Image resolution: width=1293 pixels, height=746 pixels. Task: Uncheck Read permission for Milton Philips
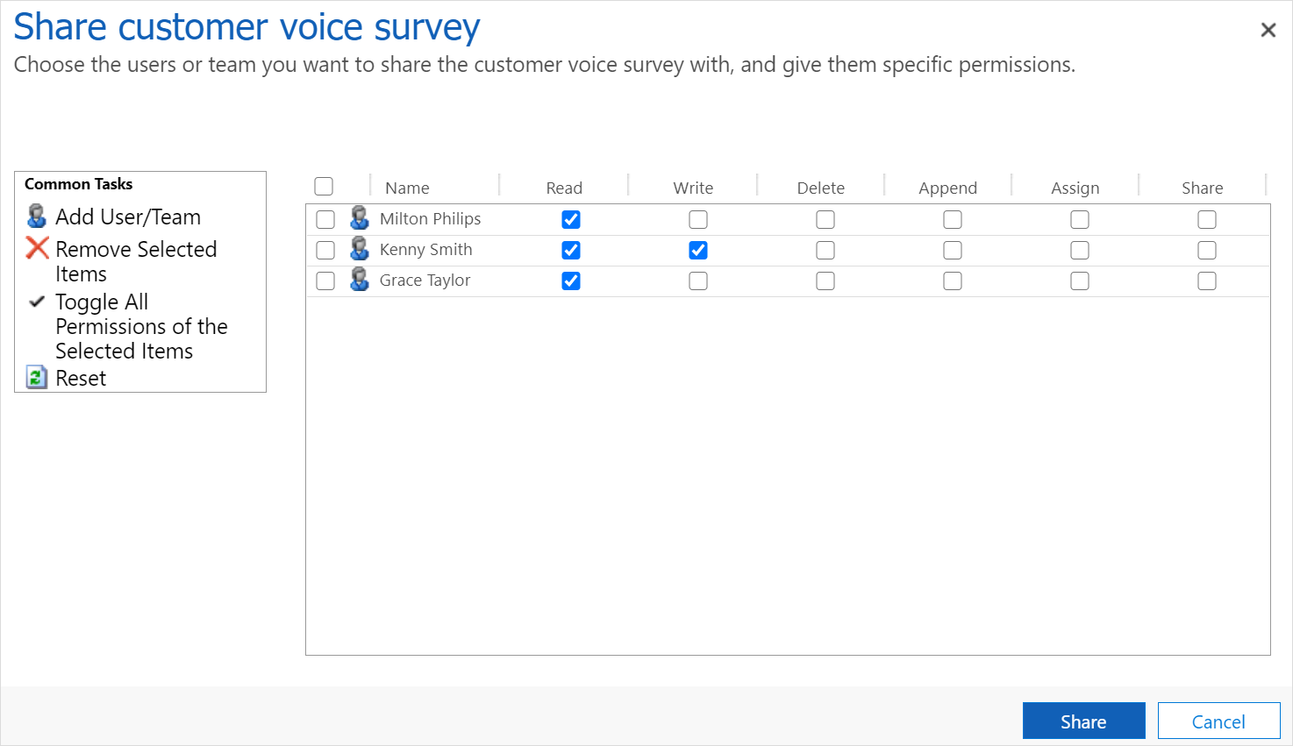(571, 219)
